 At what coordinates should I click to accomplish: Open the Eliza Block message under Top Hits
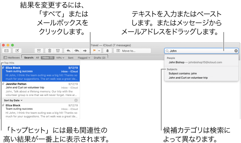(40, 73)
